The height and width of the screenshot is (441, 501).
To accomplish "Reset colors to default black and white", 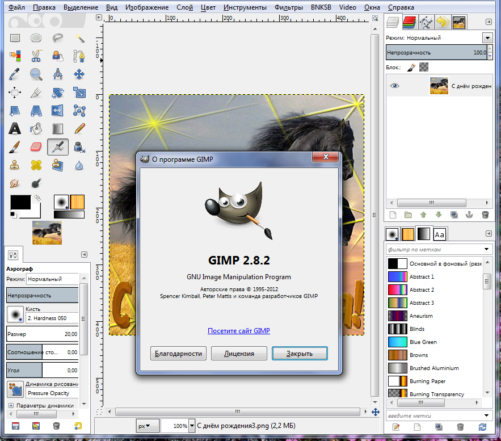I will click(x=13, y=215).
